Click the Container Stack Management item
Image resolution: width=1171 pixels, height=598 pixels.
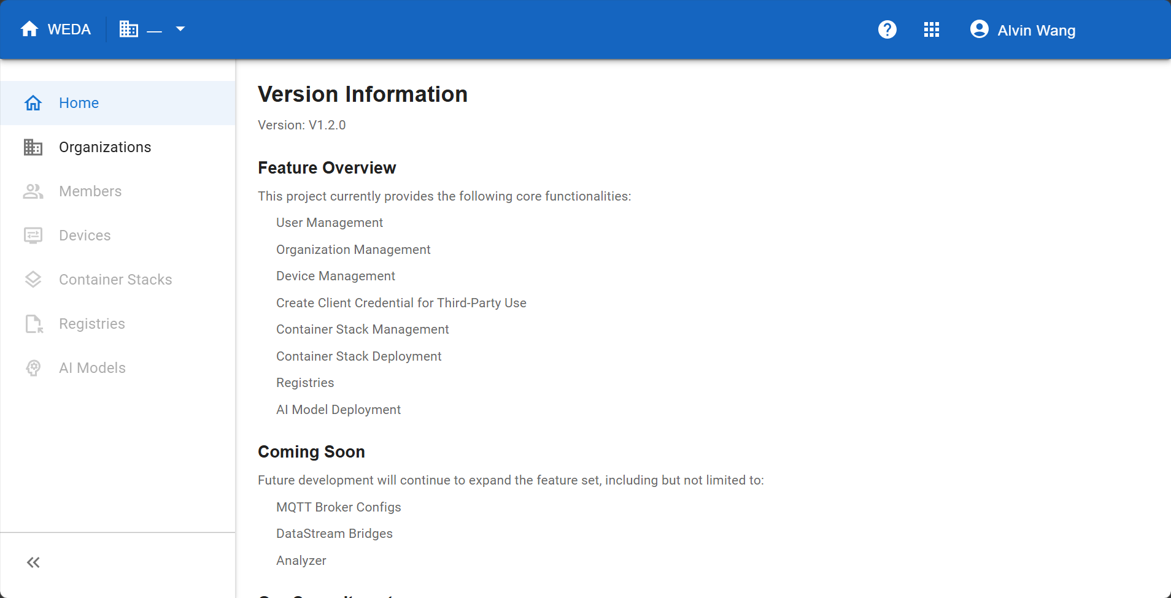[x=363, y=329]
